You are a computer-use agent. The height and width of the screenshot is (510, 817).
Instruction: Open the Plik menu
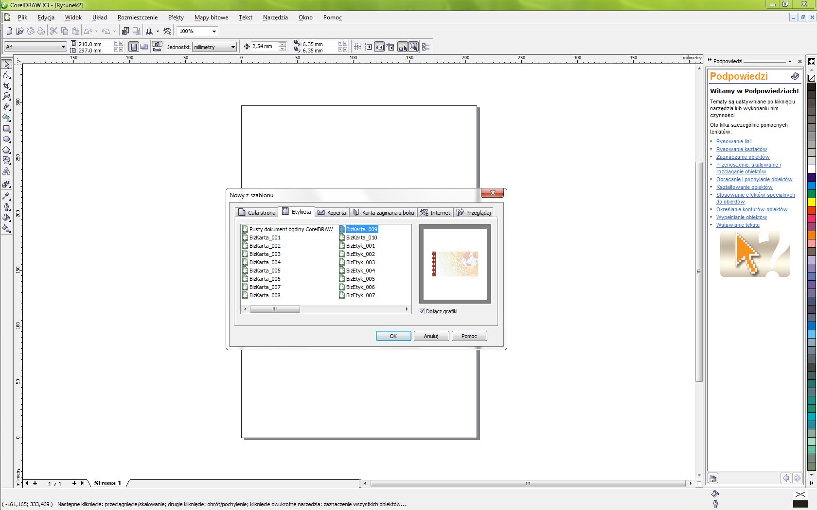tap(22, 17)
